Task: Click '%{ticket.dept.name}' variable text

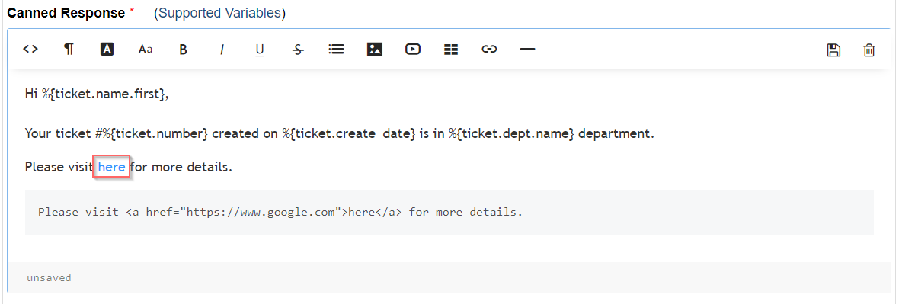Action: [x=511, y=134]
